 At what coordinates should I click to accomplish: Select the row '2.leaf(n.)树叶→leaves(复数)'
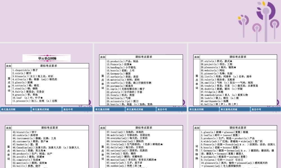point(220,135)
